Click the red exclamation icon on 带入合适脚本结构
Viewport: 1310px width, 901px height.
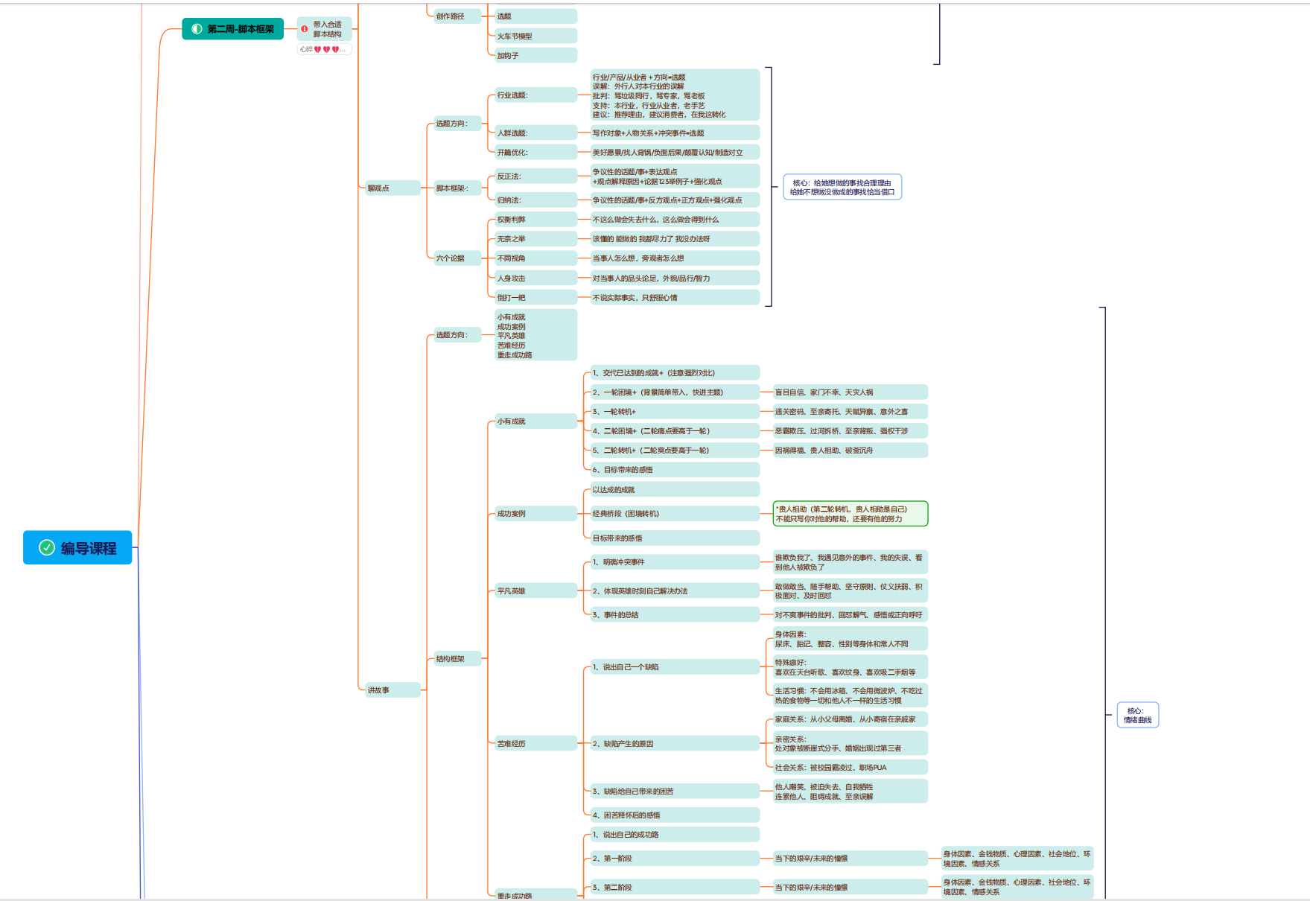click(305, 29)
